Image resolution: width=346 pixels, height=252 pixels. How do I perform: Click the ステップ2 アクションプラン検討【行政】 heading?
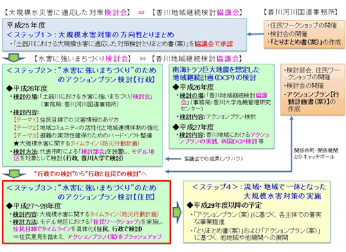[x=82, y=75]
